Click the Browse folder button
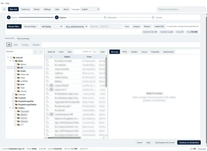The height and width of the screenshot is (151, 207). 31,26
